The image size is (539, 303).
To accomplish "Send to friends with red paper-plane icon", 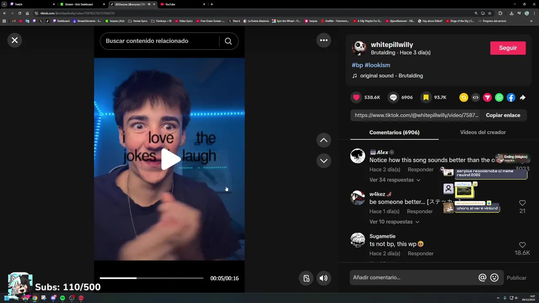I will click(487, 97).
